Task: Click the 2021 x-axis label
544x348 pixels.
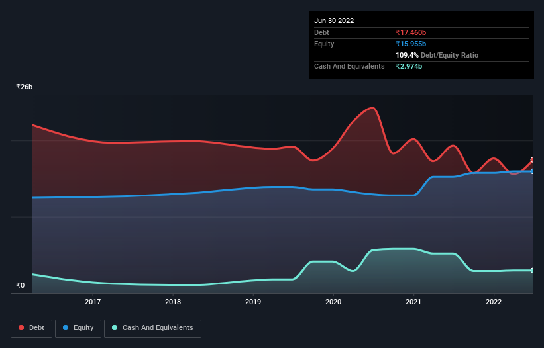Action: pos(413,302)
